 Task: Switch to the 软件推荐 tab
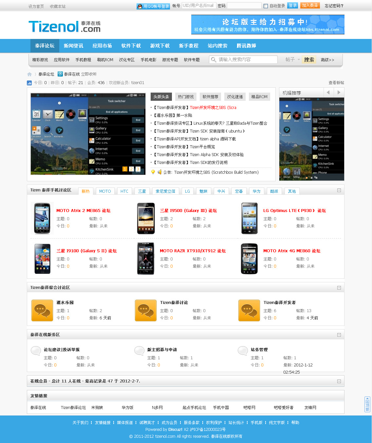[210, 97]
